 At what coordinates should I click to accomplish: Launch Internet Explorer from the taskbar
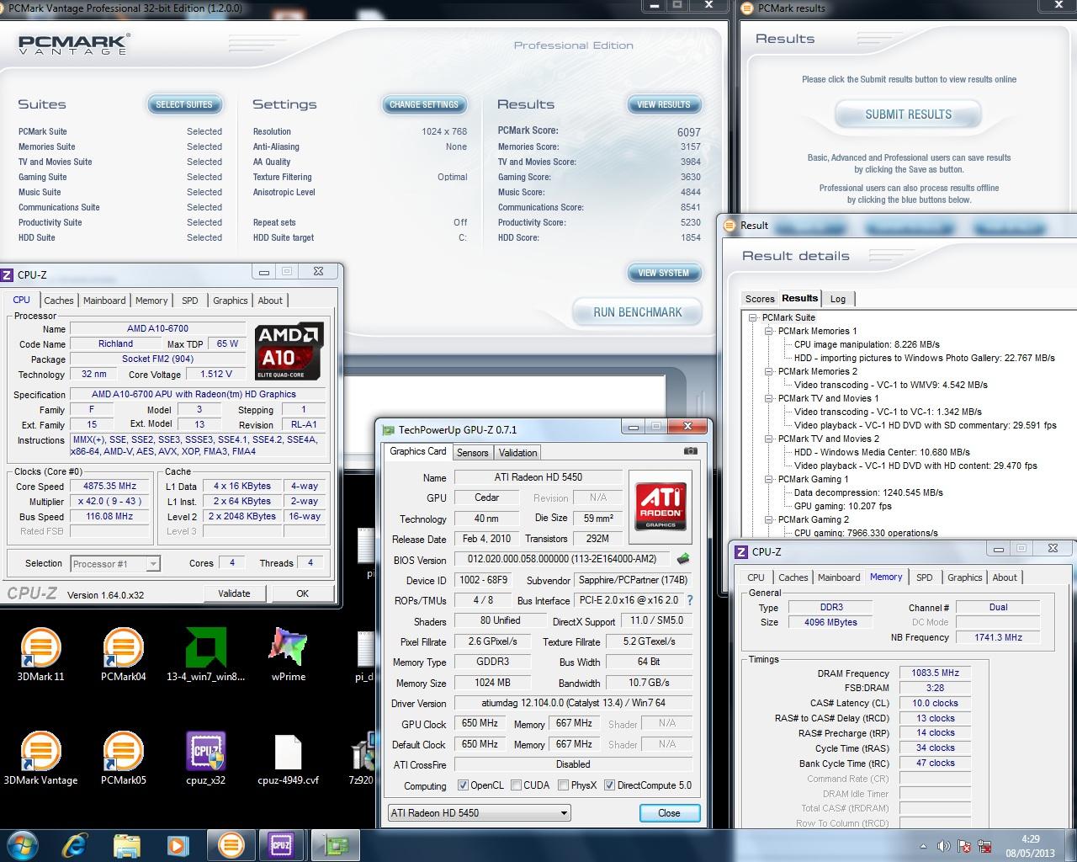click(x=77, y=844)
